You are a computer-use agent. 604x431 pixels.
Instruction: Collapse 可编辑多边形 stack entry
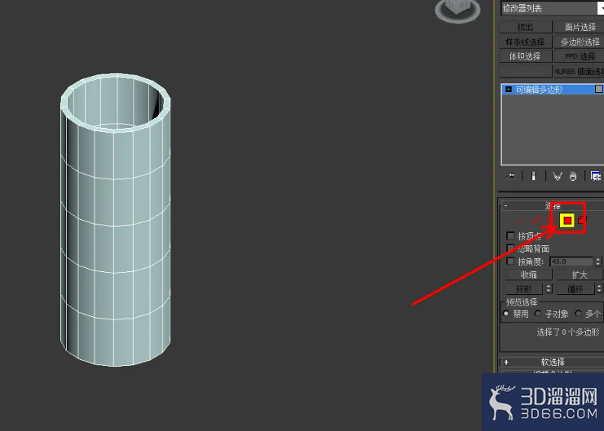tap(509, 90)
